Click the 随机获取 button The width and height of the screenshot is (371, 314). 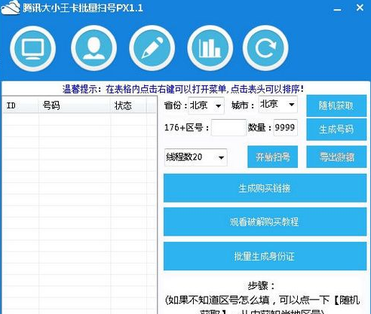click(336, 105)
